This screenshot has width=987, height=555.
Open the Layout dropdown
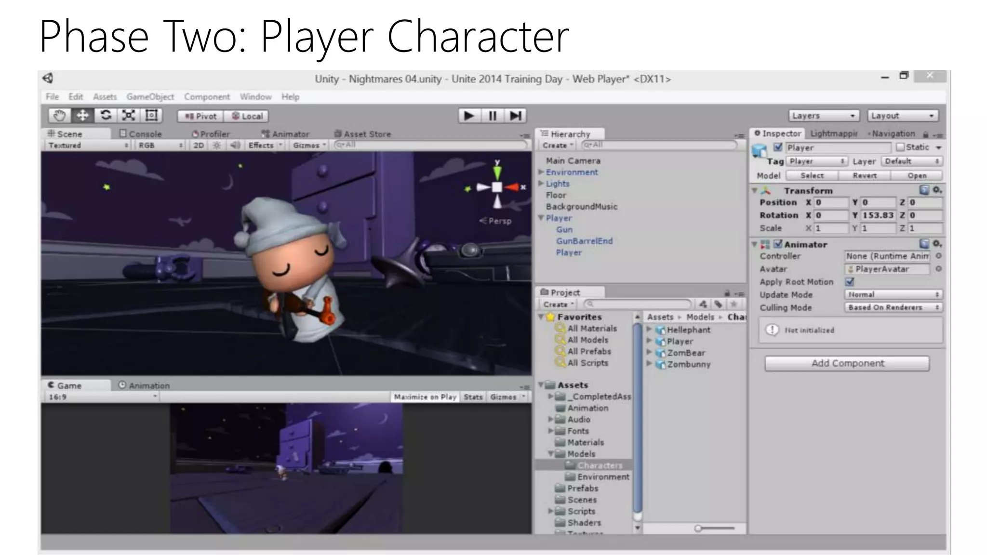tap(903, 116)
